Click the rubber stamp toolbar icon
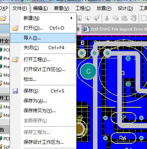The width and height of the screenshot is (147, 149). [x=133, y=18]
